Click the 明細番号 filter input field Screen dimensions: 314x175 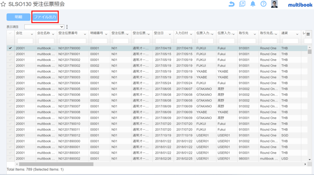click(x=99, y=41)
